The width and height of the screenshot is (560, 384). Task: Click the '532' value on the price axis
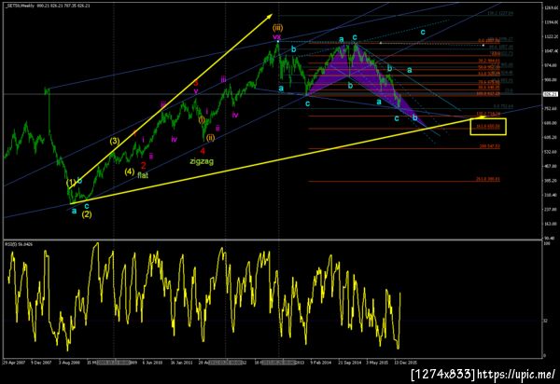point(550,152)
